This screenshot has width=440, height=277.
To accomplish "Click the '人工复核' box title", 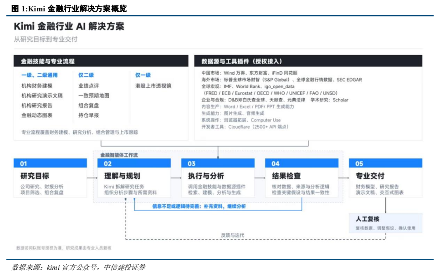I will point(367,219).
